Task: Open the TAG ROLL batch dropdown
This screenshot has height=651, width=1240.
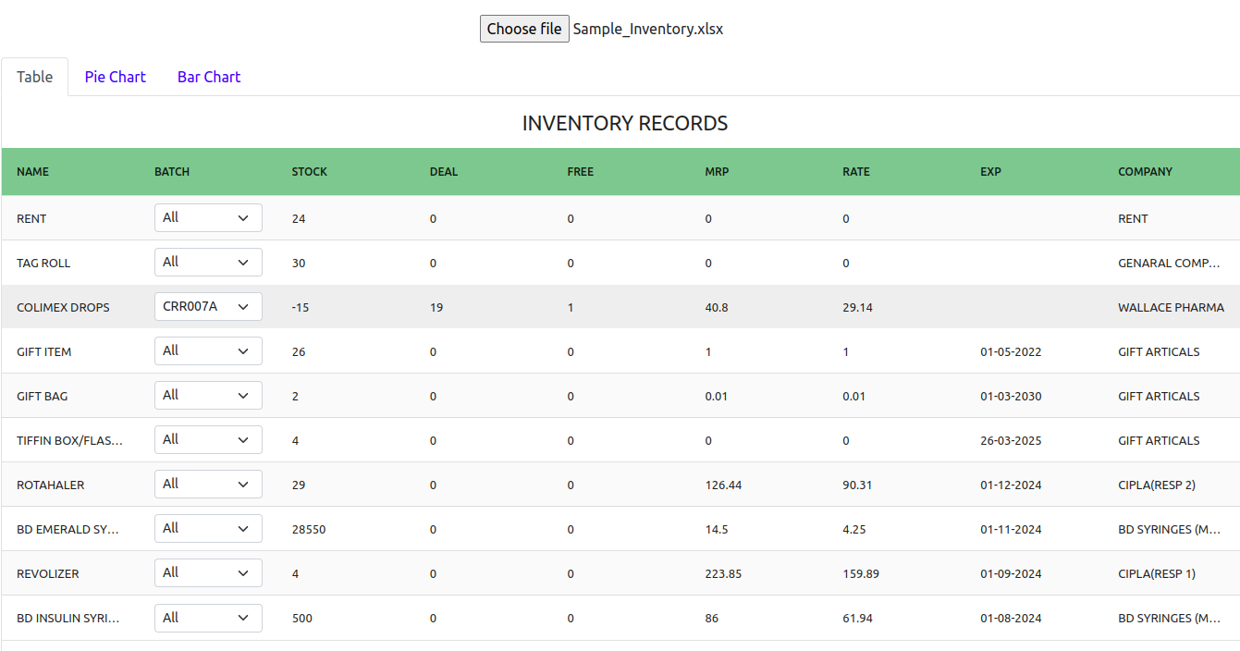Action: (208, 262)
